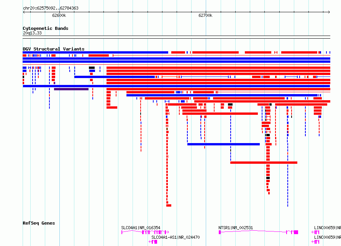Click the left arrowhead of the ruler
Screen dimensions: 341x246
click(x=24, y=12)
